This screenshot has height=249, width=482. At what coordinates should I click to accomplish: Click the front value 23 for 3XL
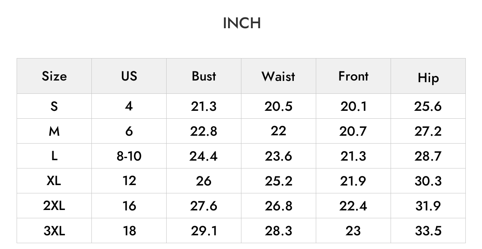[x=353, y=231]
